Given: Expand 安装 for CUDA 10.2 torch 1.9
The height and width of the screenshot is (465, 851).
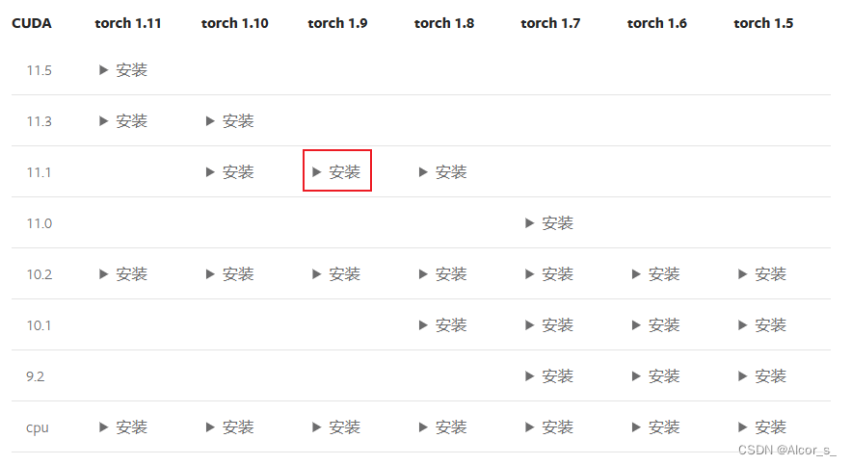Looking at the screenshot, I should click(x=336, y=274).
